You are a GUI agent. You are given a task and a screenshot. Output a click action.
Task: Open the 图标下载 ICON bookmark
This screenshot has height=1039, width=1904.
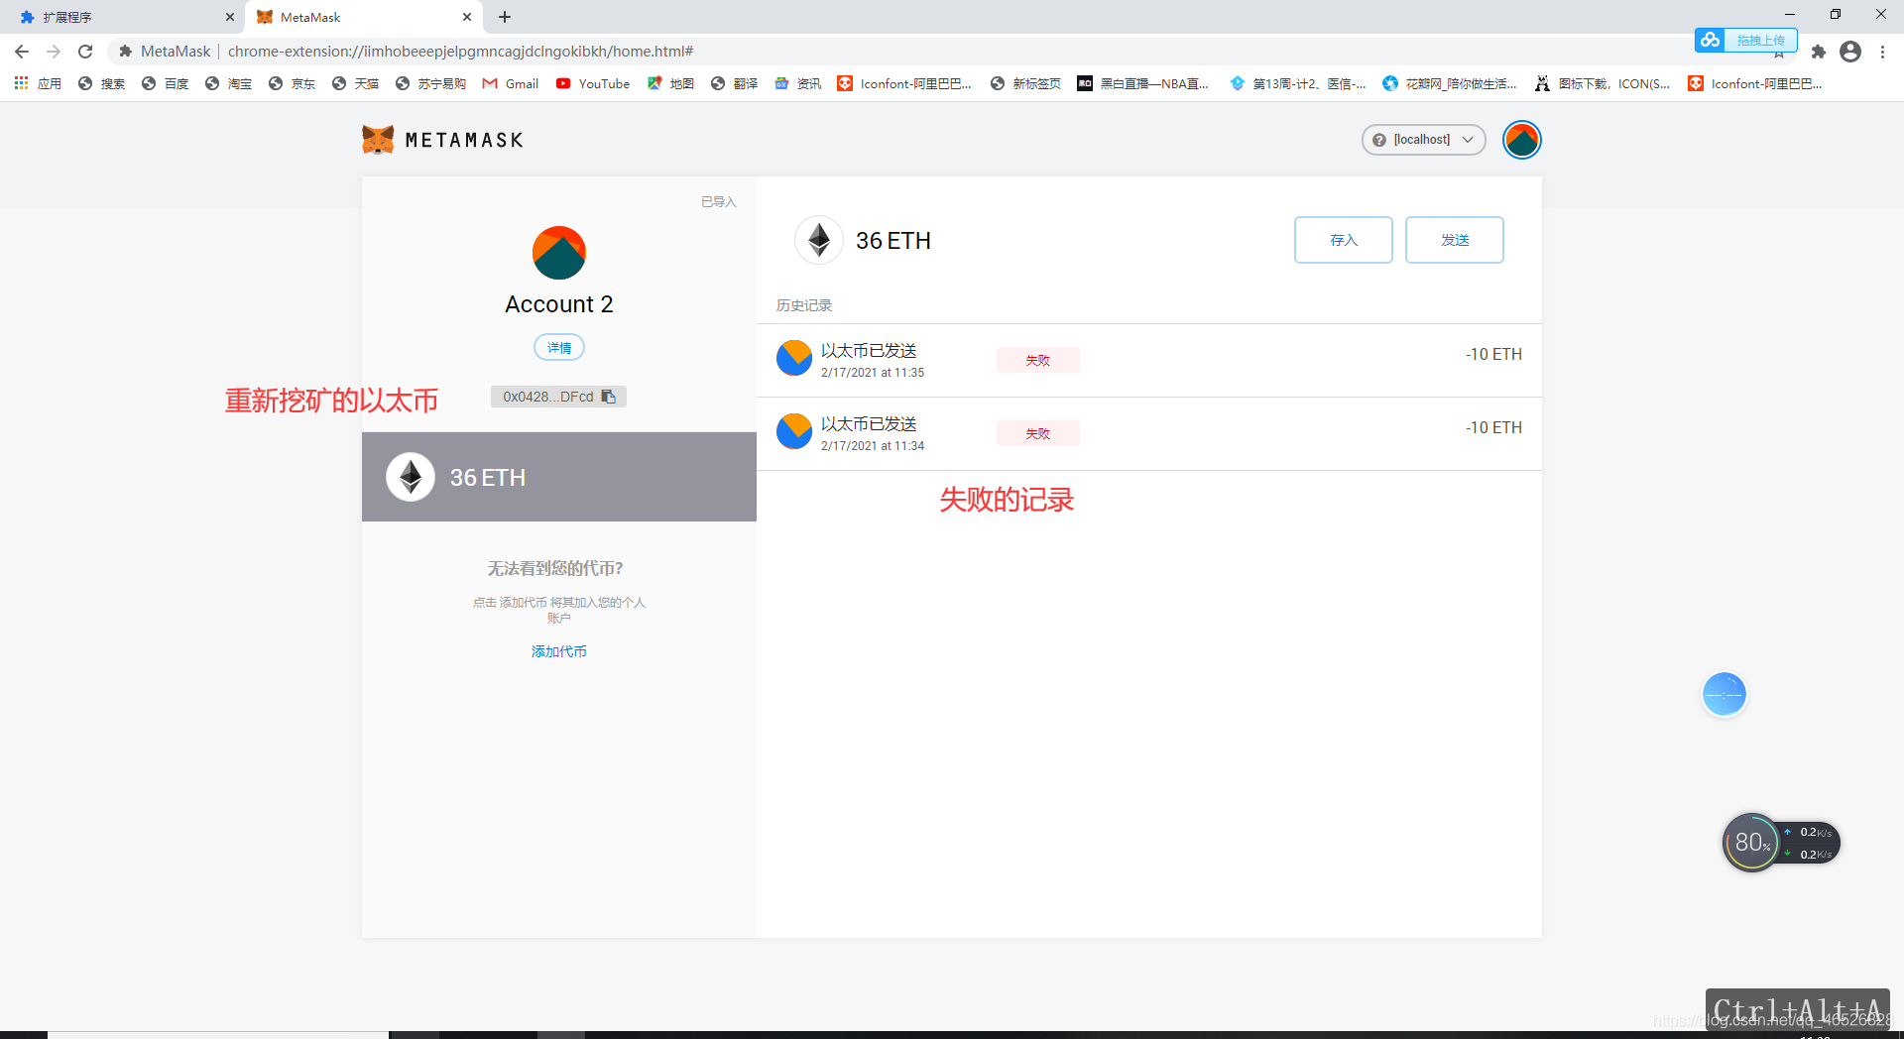(1603, 84)
